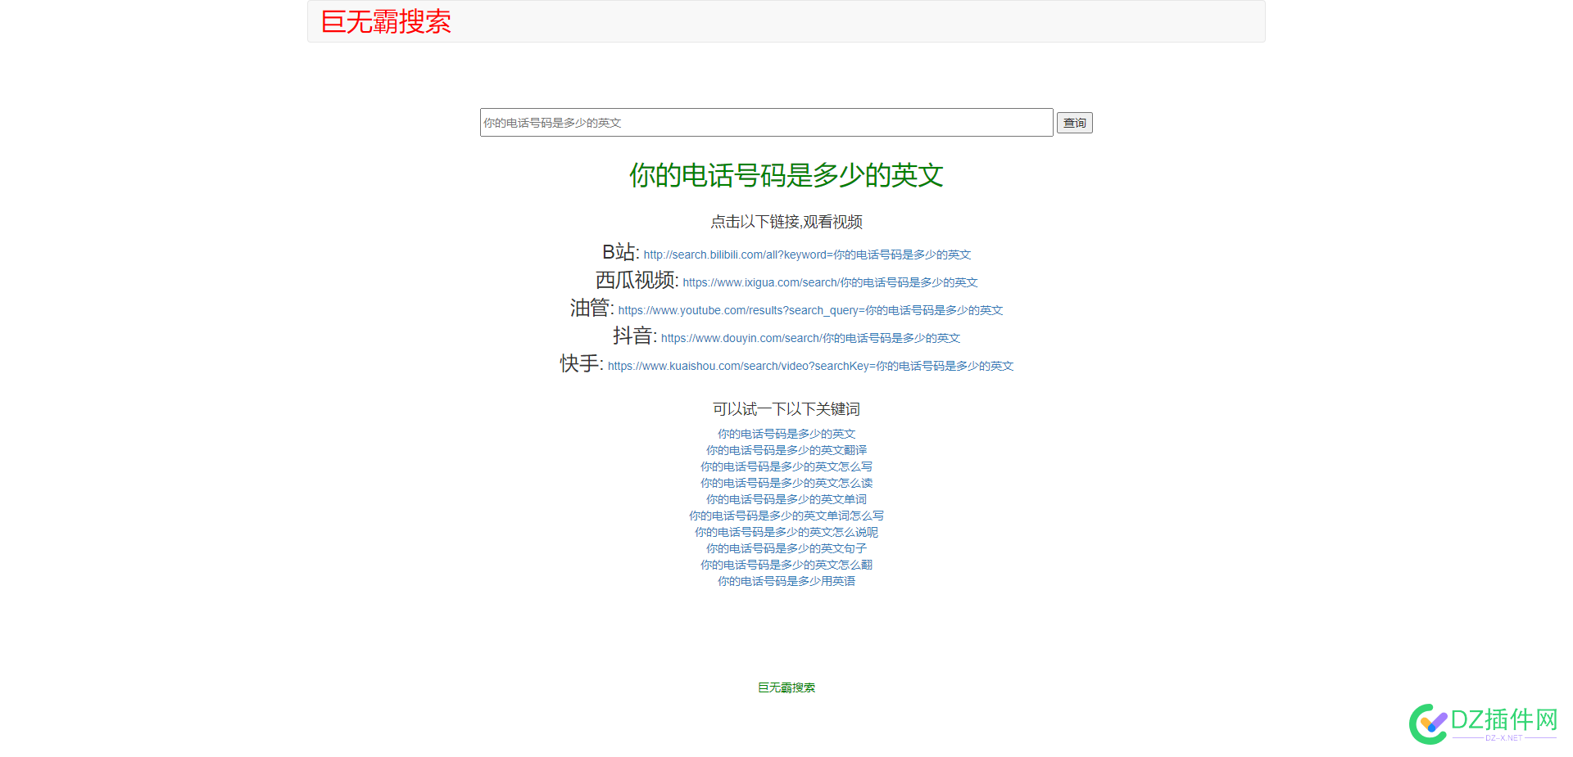Open keyword ending in 英文怎么翻
Image resolution: width=1573 pixels, height=757 pixels.
[x=786, y=565]
